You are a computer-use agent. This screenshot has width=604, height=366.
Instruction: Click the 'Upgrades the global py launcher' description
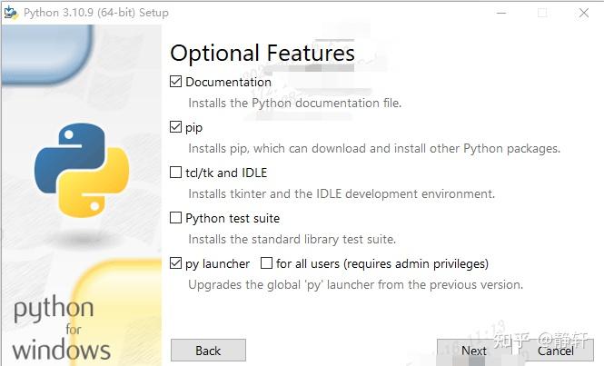[x=355, y=285]
